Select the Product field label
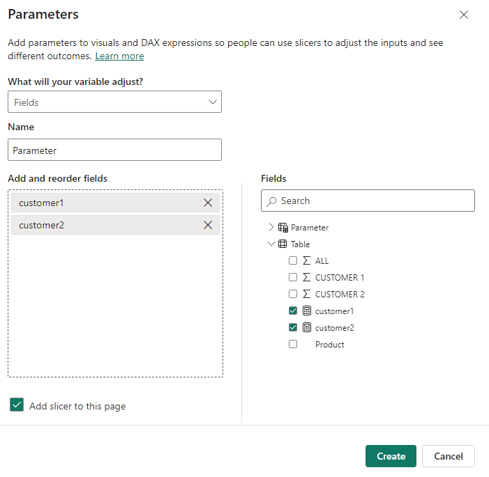The height and width of the screenshot is (477, 489). click(330, 345)
